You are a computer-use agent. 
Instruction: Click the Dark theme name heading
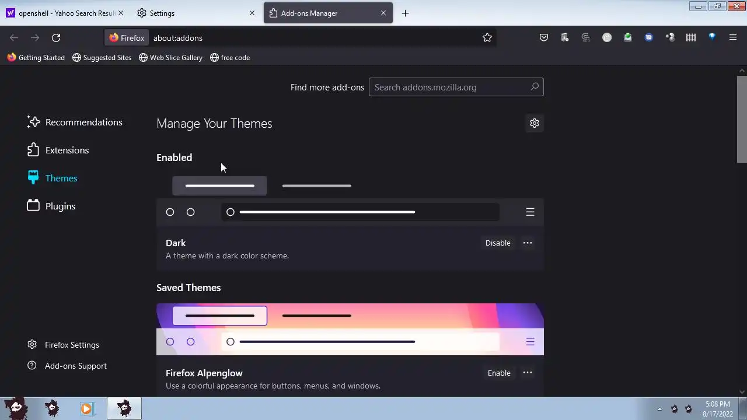pos(176,243)
